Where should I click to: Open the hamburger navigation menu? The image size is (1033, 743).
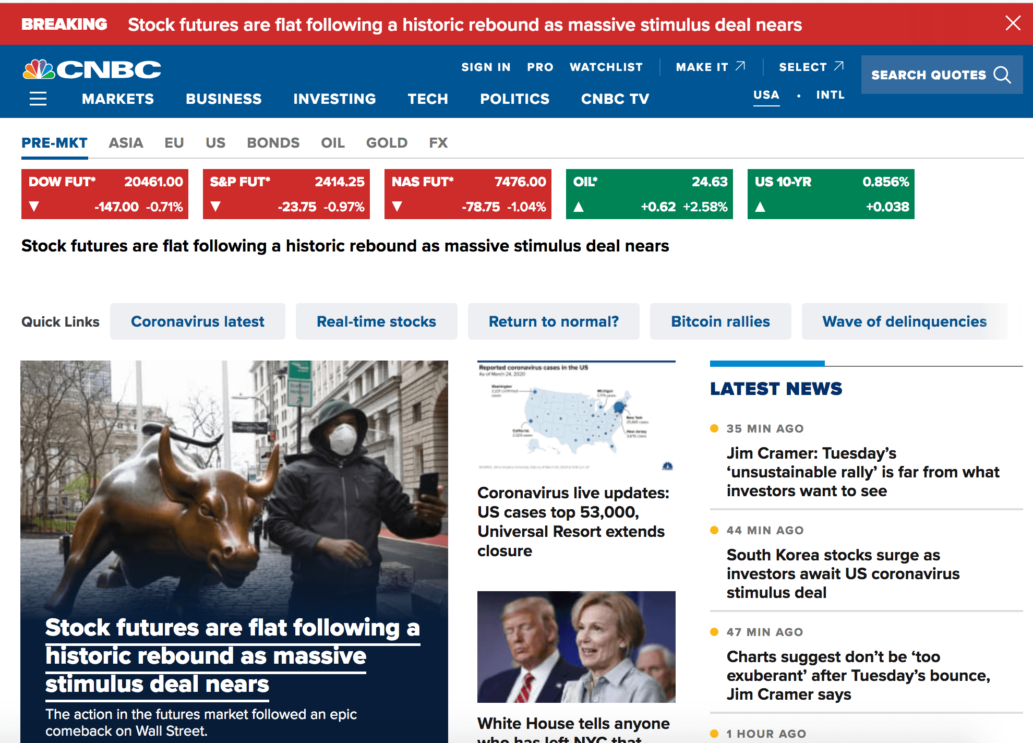[x=38, y=99]
